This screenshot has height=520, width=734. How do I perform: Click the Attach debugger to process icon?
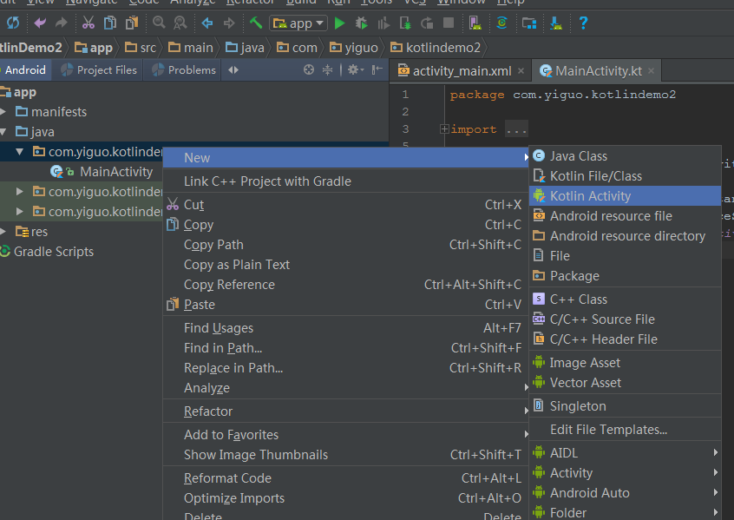(405, 23)
